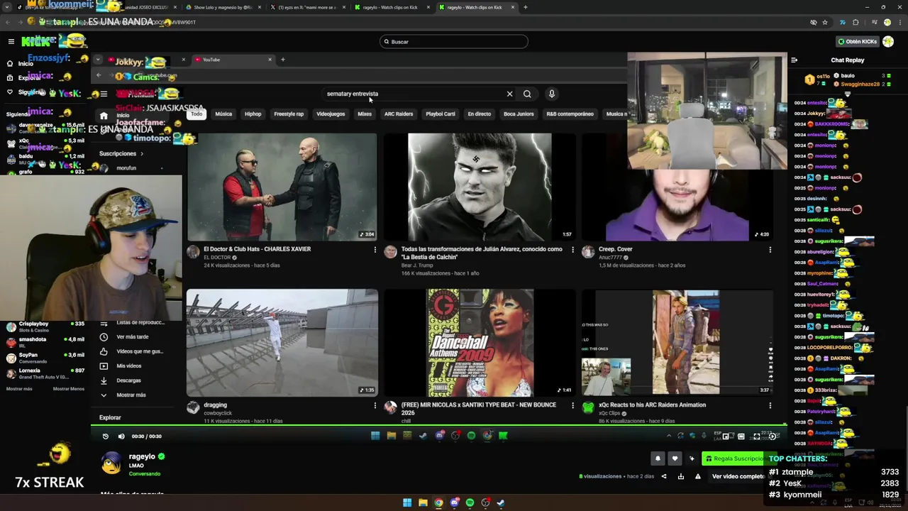Click the clip progress bar
The image size is (908, 511).
(439, 427)
